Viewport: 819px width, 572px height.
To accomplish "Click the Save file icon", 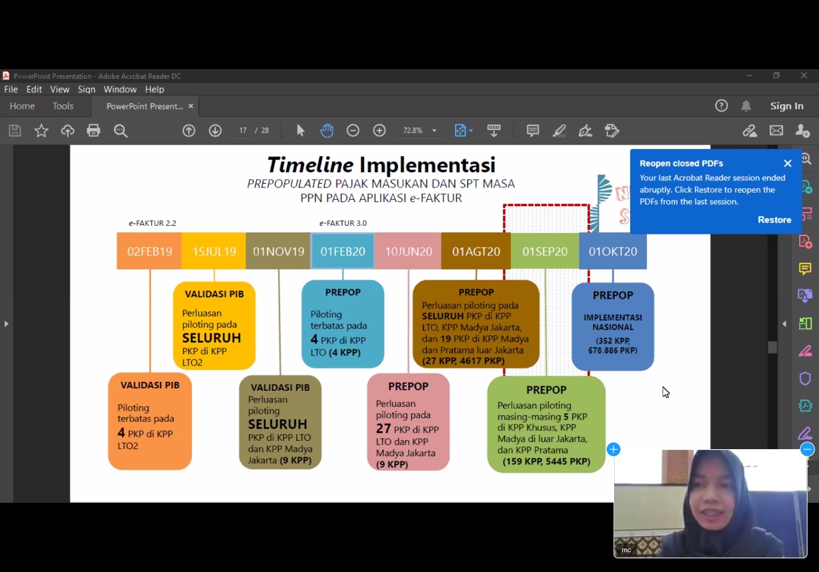I will pyautogui.click(x=15, y=131).
